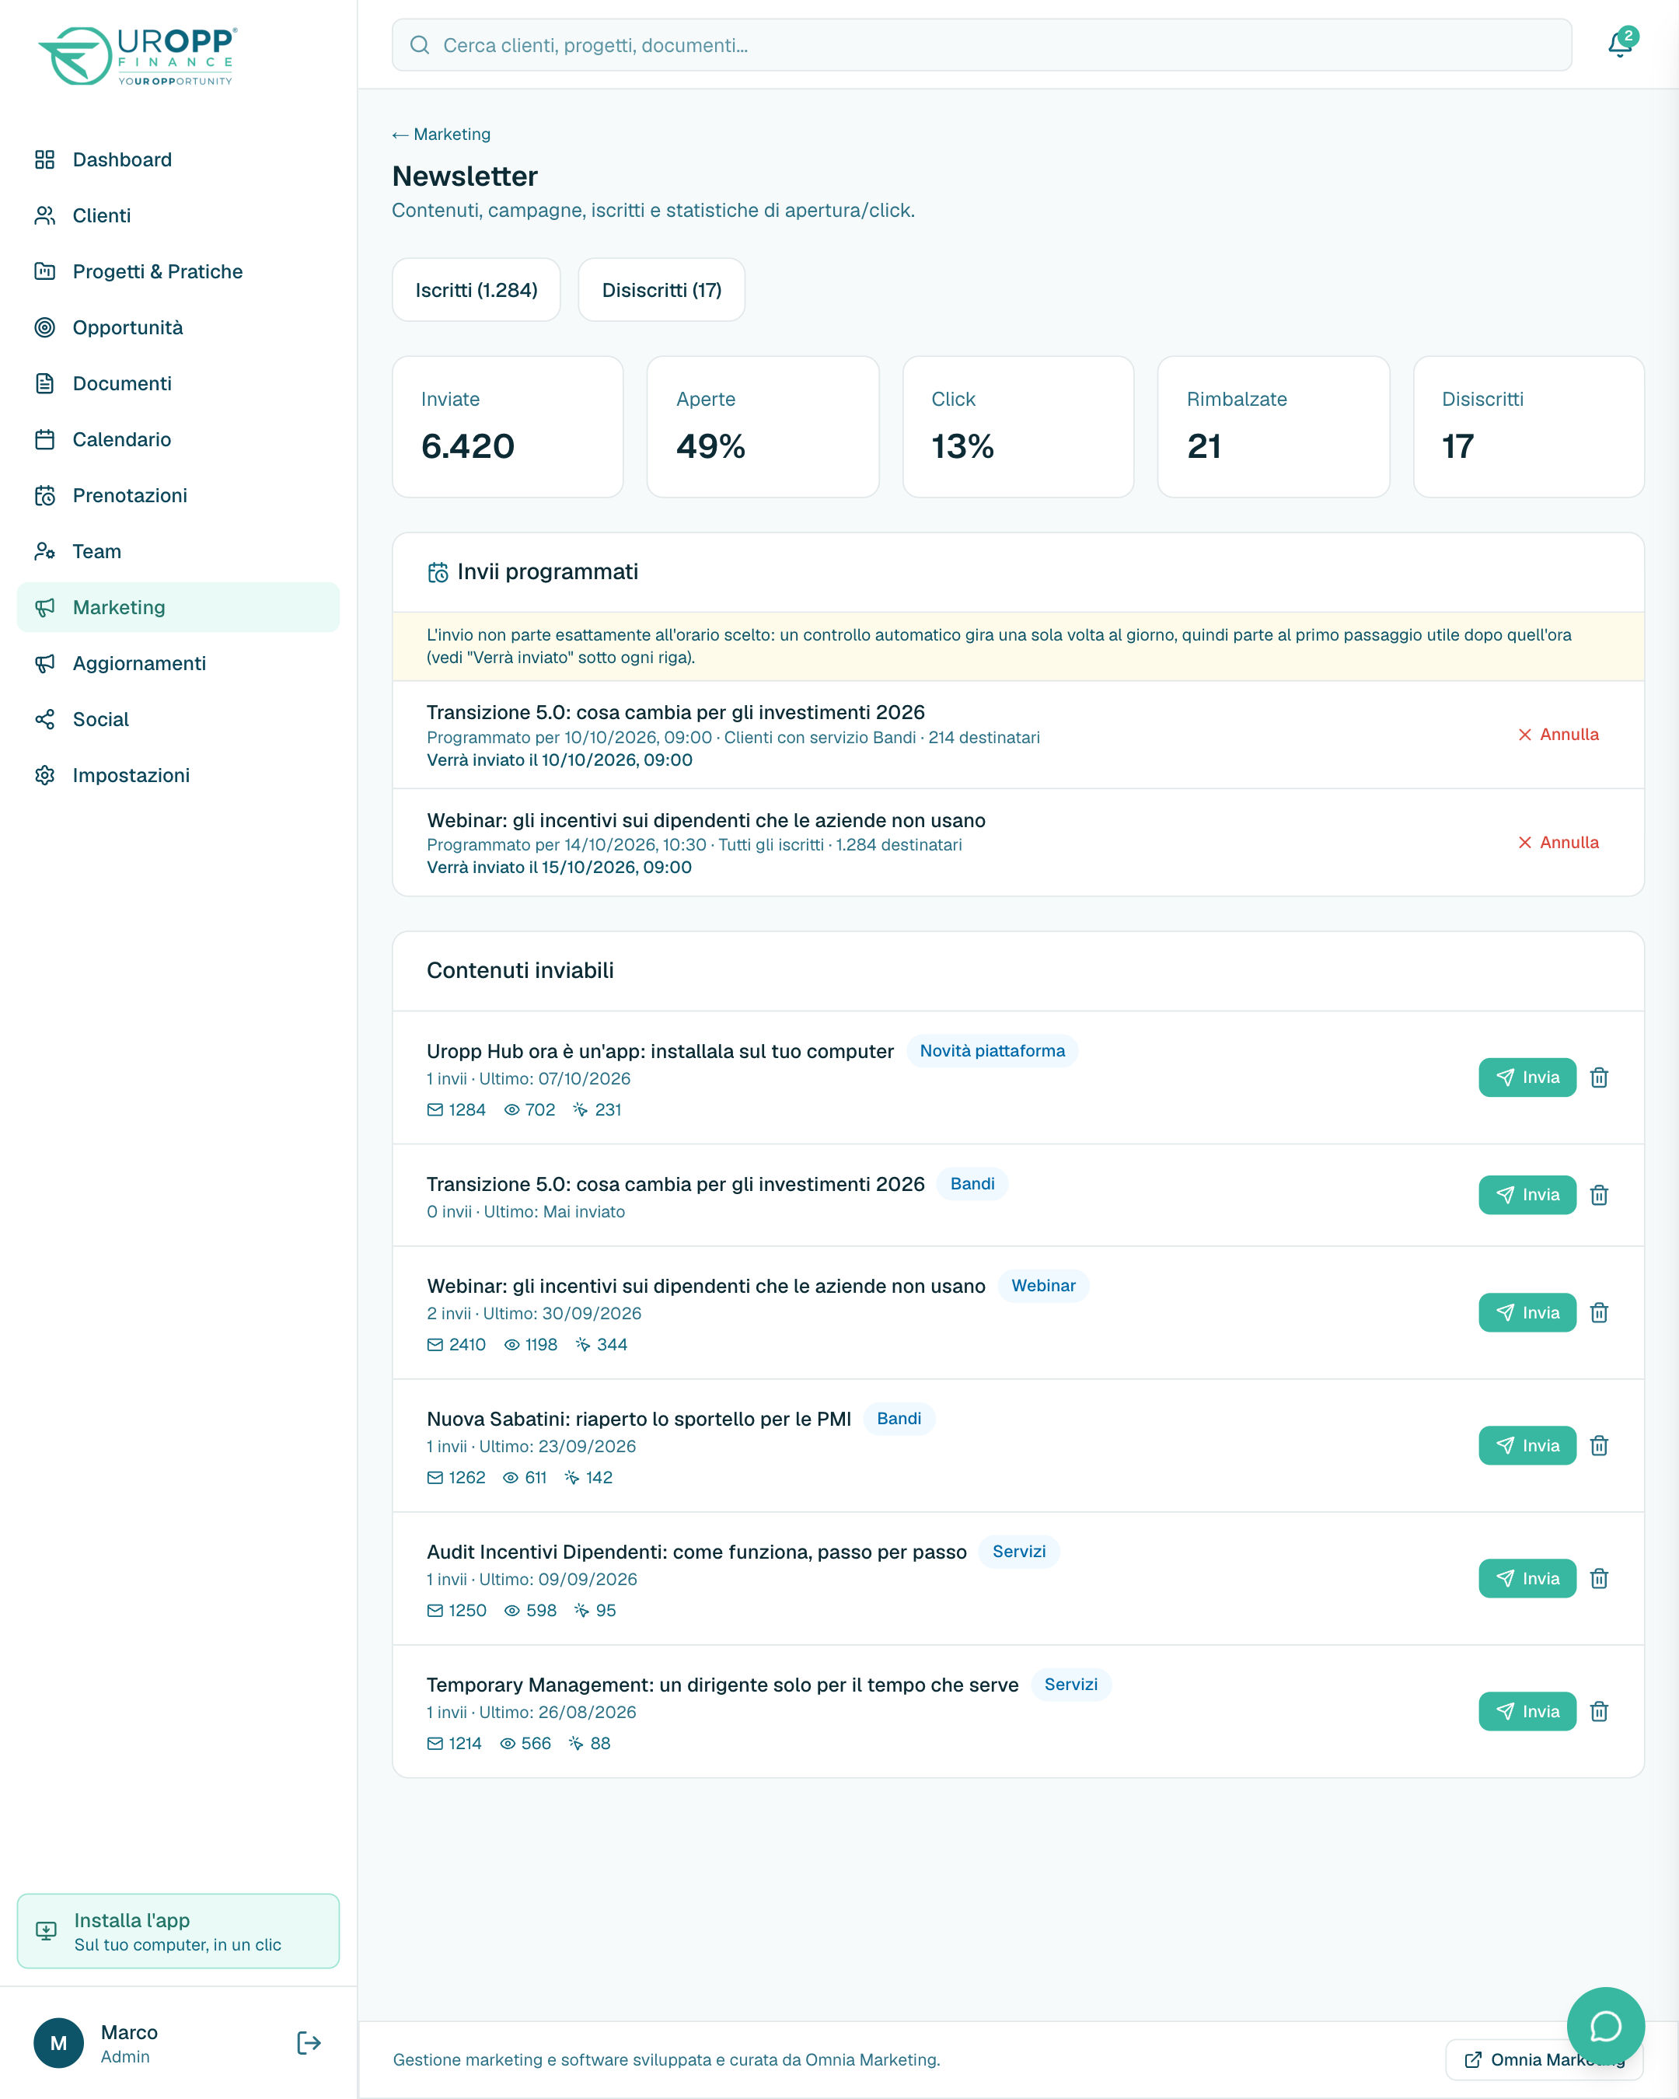This screenshot has height=2099, width=1679.
Task: Click the Documenti file icon
Action: pyautogui.click(x=45, y=383)
